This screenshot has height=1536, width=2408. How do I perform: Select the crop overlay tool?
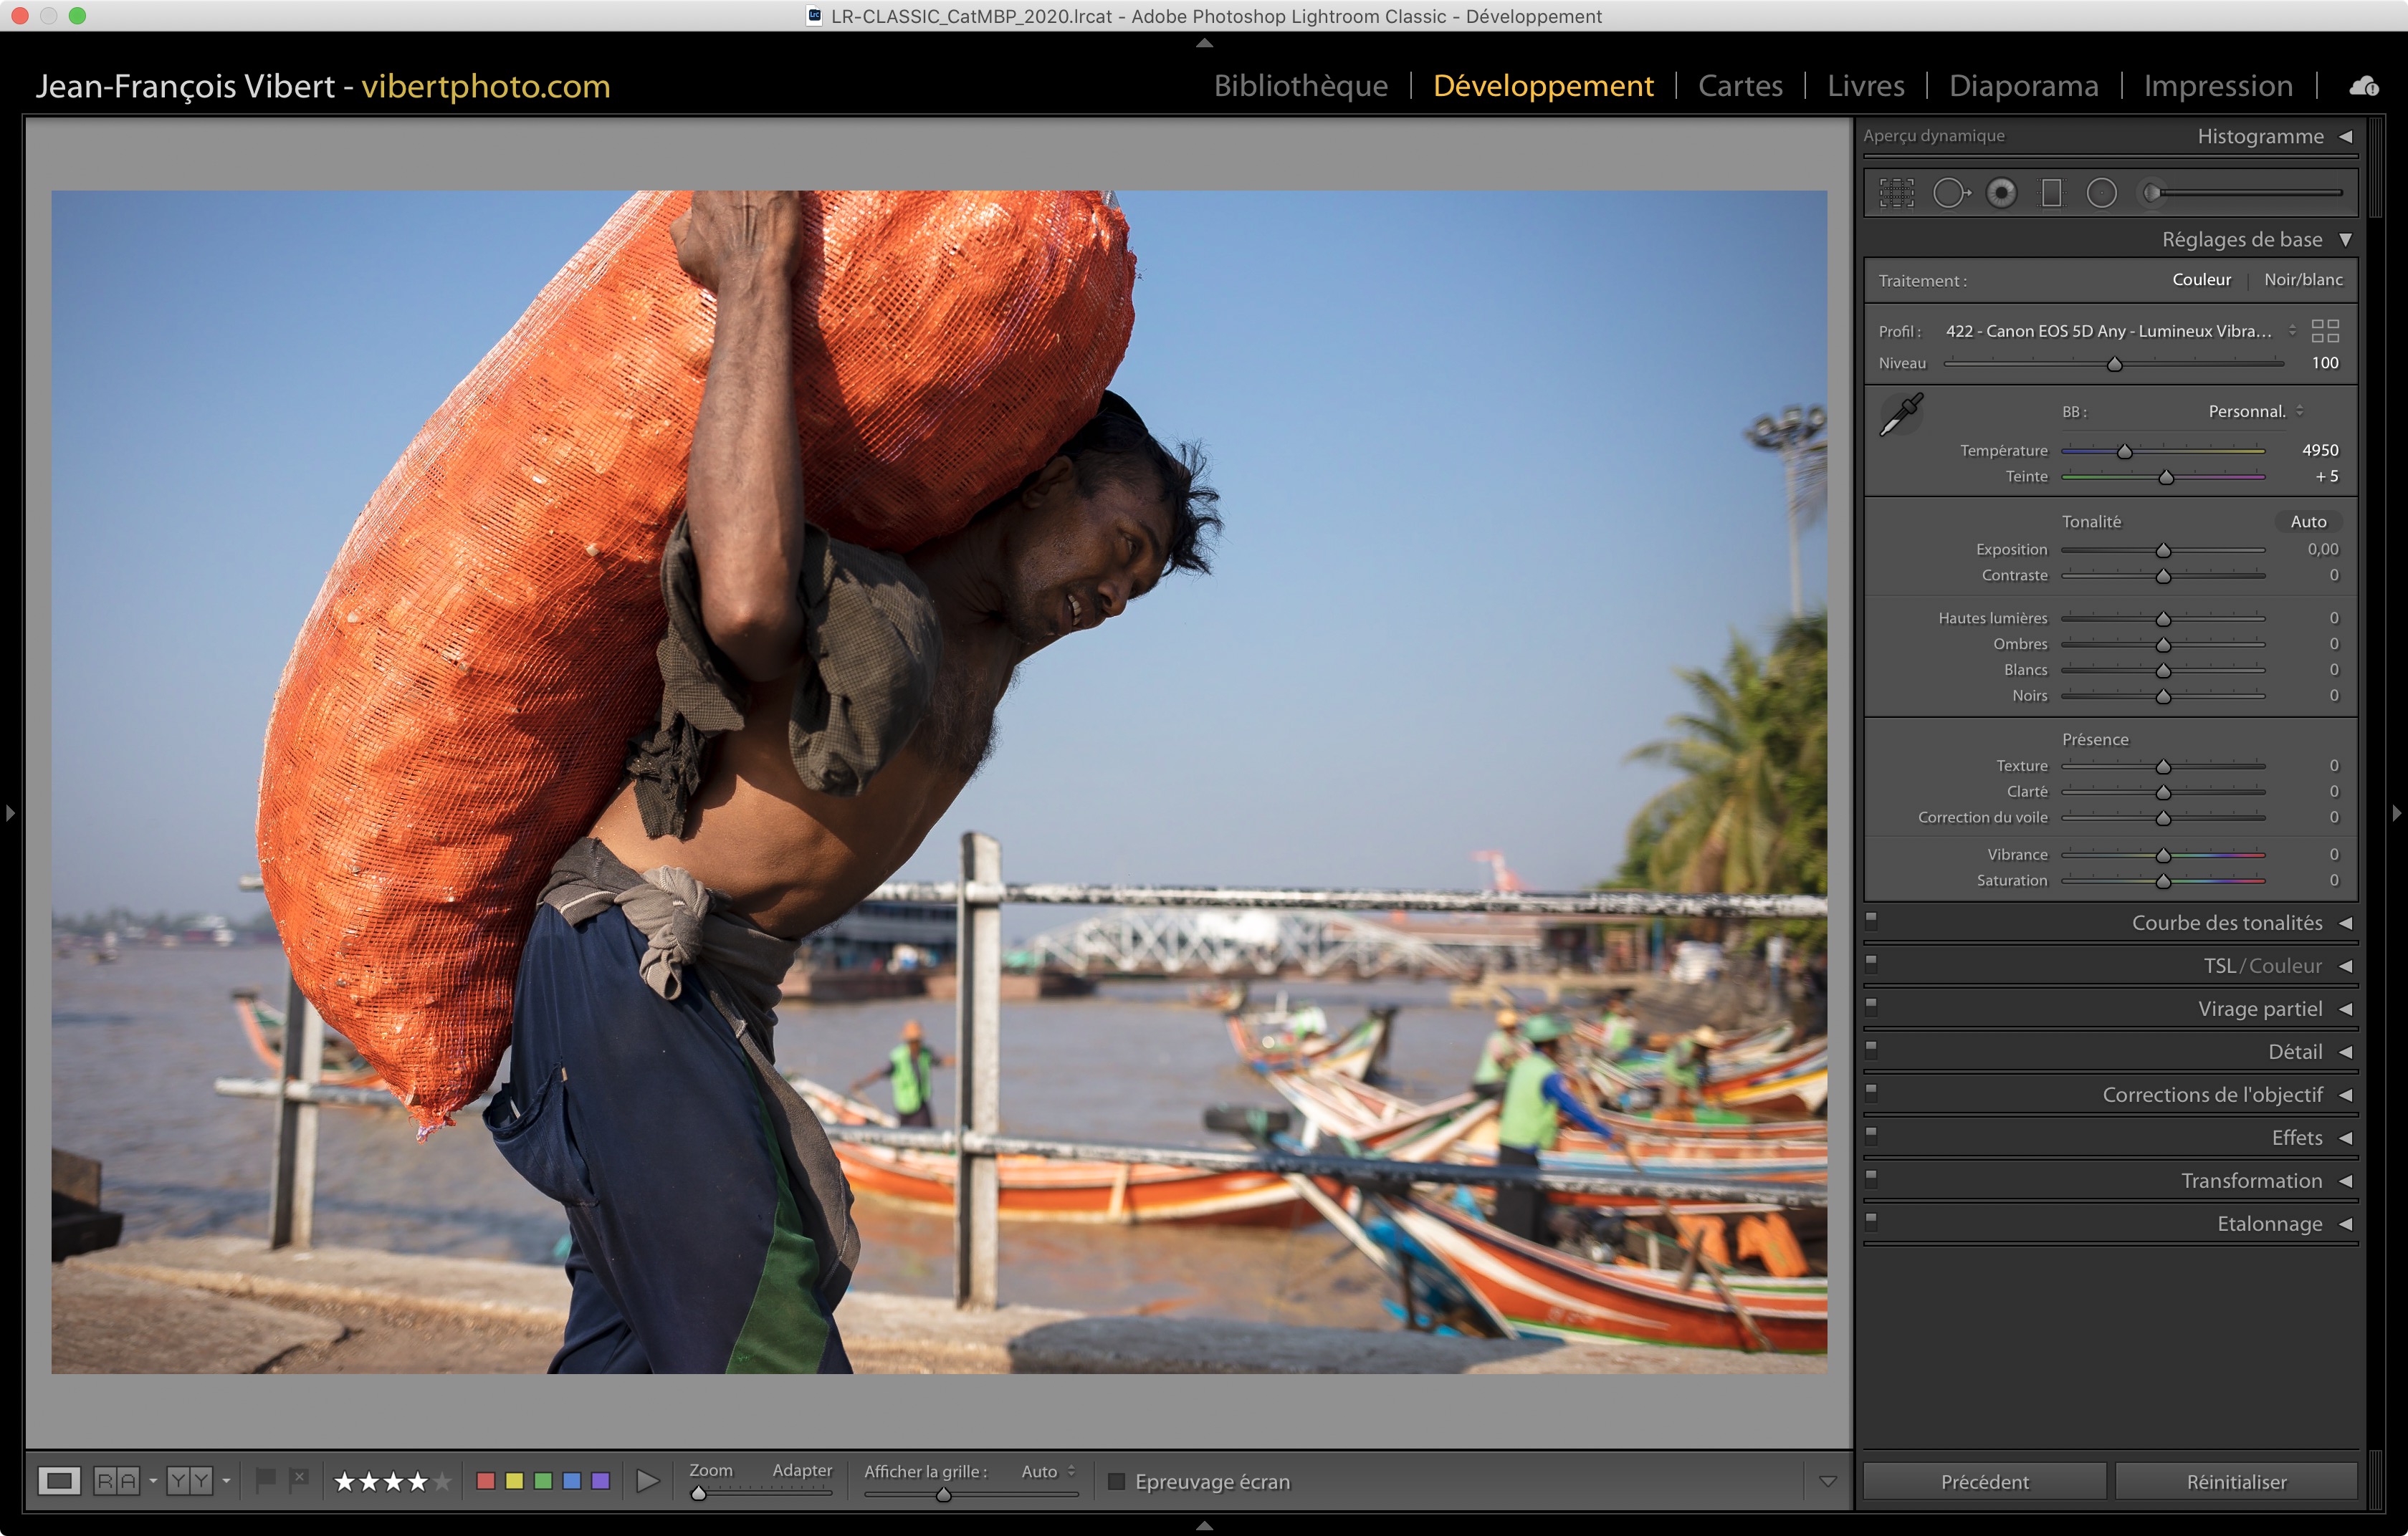point(1896,193)
